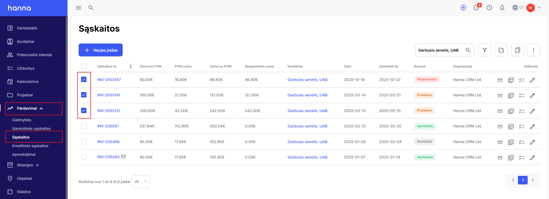Click the Garbusis senelis, UAB search field
Viewport: 549px width, 199px height.
tap(445, 50)
